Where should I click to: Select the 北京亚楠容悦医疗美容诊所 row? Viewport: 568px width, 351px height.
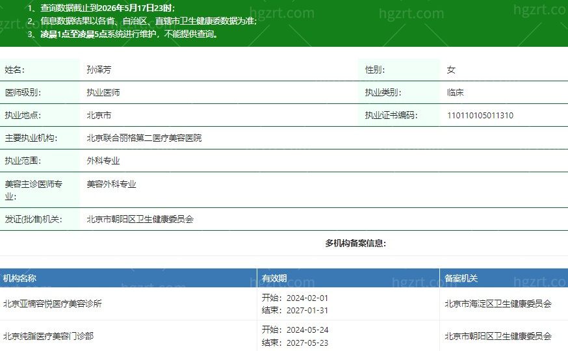tap(284, 304)
